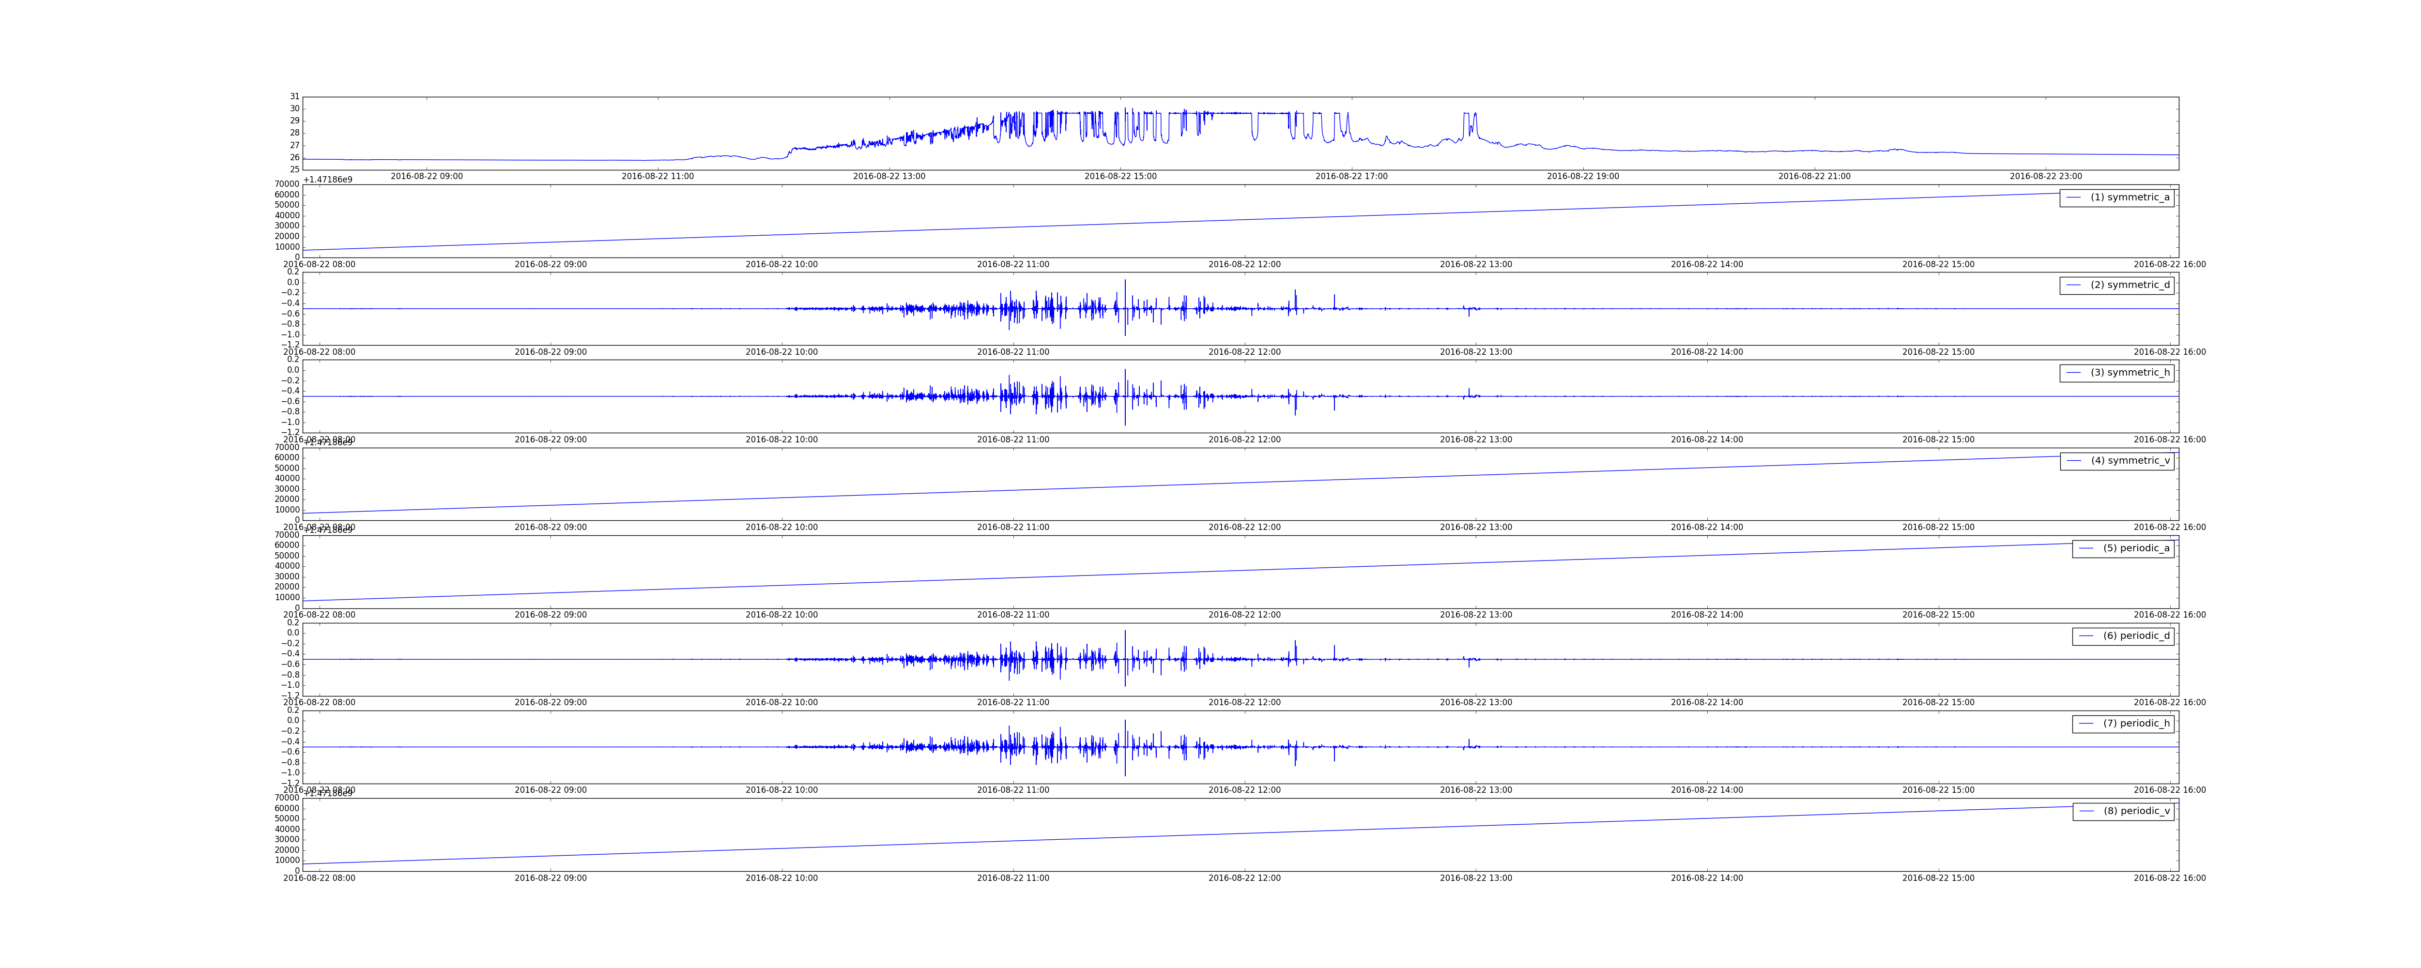Click bottom axis 2016-08-22 12:00 tick label
The image size is (2421, 968).
[x=1244, y=878]
